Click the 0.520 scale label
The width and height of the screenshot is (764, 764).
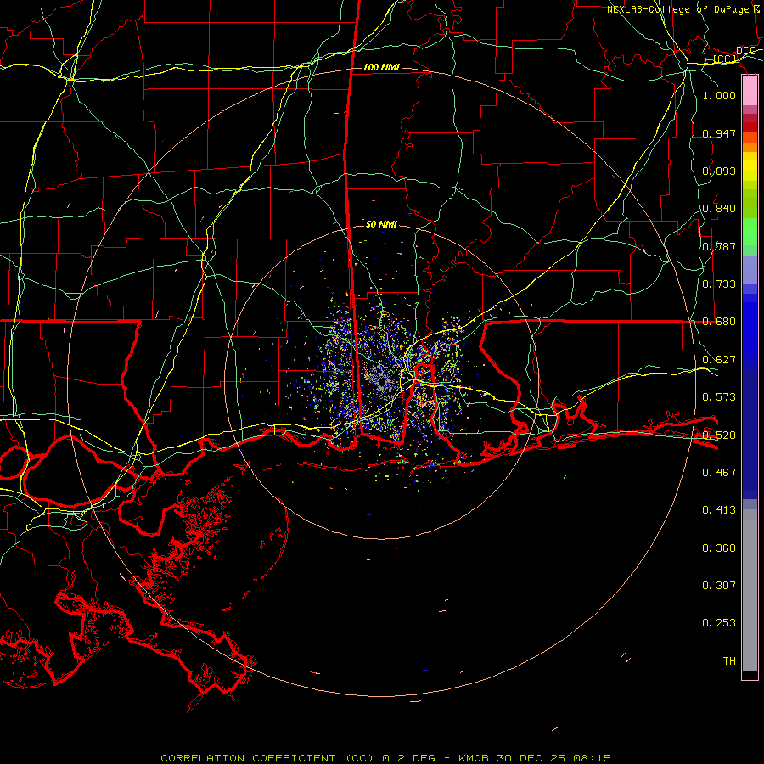pyautogui.click(x=719, y=435)
